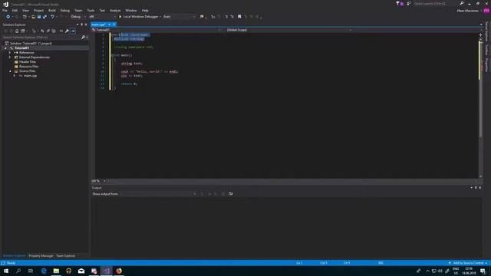Open the File menu
Image resolution: width=491 pixels, height=276 pixels.
pos(5,10)
